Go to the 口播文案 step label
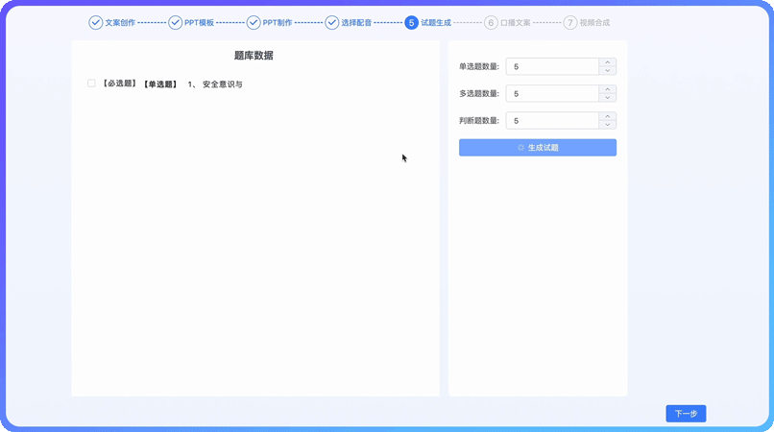The height and width of the screenshot is (432, 774). pos(516,22)
